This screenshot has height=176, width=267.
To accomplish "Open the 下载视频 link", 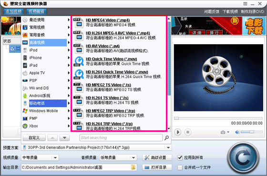I will (230, 11).
